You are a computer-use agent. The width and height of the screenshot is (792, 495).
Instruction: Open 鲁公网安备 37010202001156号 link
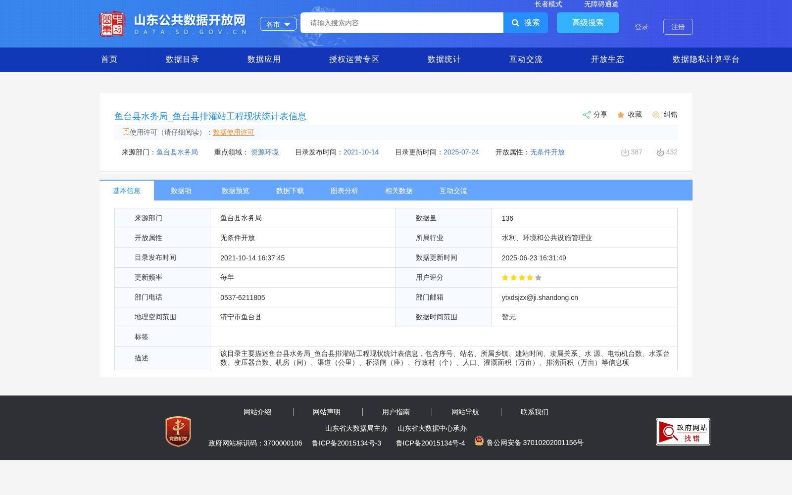point(535,443)
